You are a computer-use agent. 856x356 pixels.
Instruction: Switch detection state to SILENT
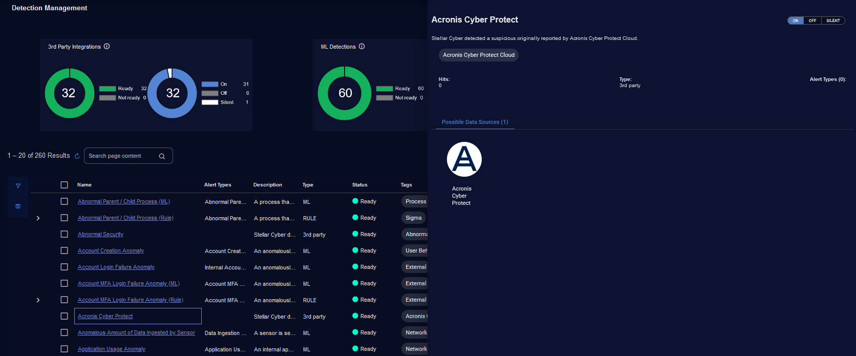click(833, 20)
